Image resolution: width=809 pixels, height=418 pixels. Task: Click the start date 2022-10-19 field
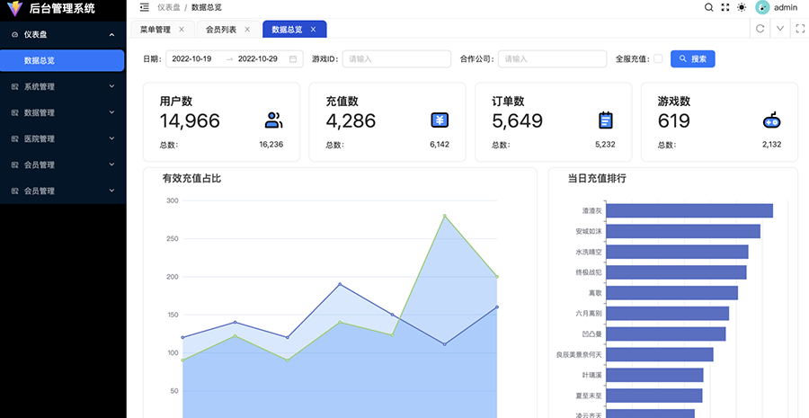point(191,58)
